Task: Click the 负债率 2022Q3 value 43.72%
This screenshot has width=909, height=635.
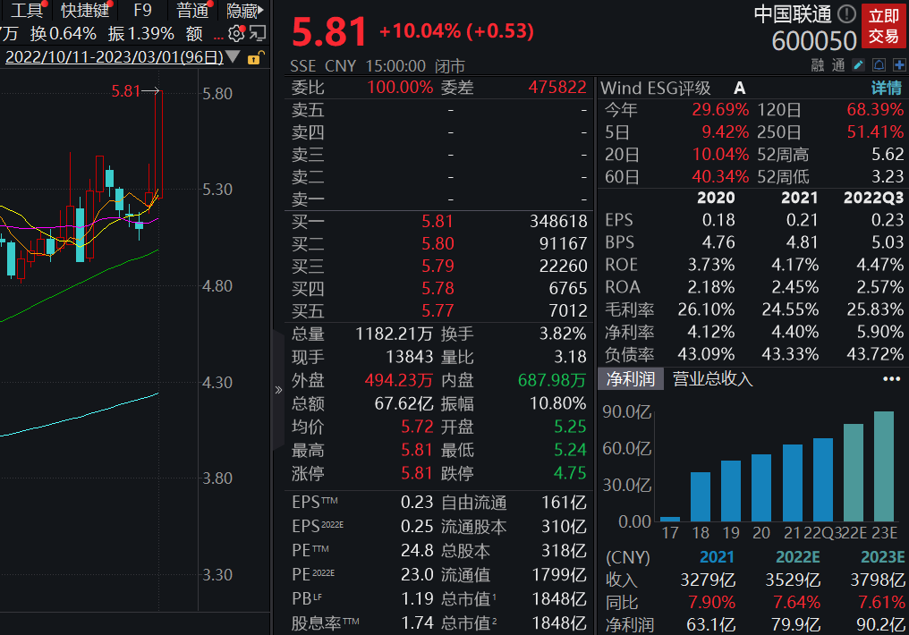Action: pos(875,354)
